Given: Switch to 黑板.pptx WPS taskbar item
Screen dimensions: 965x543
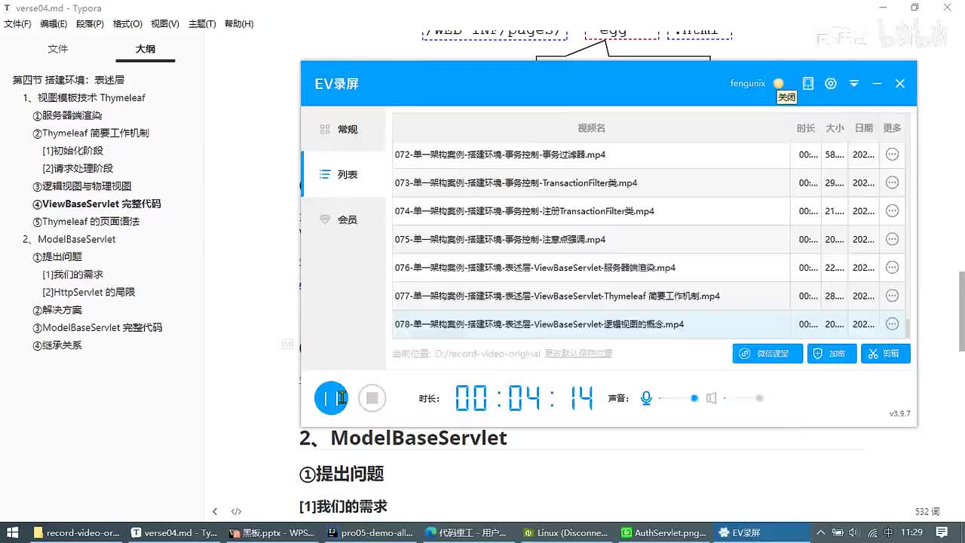Looking at the screenshot, I should pos(272,532).
